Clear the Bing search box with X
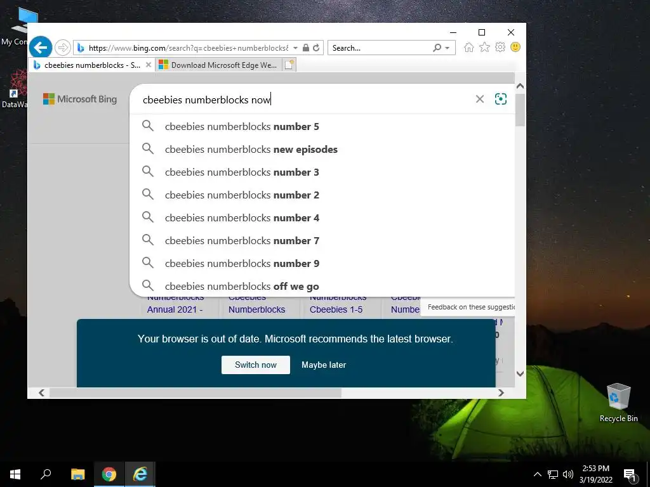Screen dimensions: 650x487 coord(480,99)
